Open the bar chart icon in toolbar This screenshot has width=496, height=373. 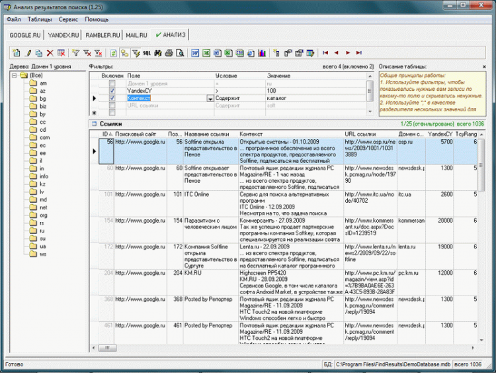261,52
